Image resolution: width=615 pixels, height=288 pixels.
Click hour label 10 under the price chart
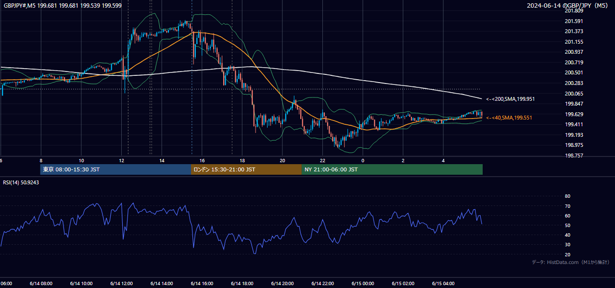(x=81, y=161)
